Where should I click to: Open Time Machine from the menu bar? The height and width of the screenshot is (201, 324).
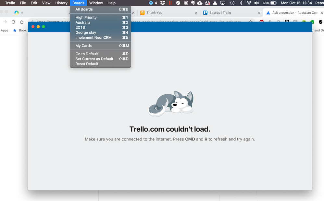(232, 3)
